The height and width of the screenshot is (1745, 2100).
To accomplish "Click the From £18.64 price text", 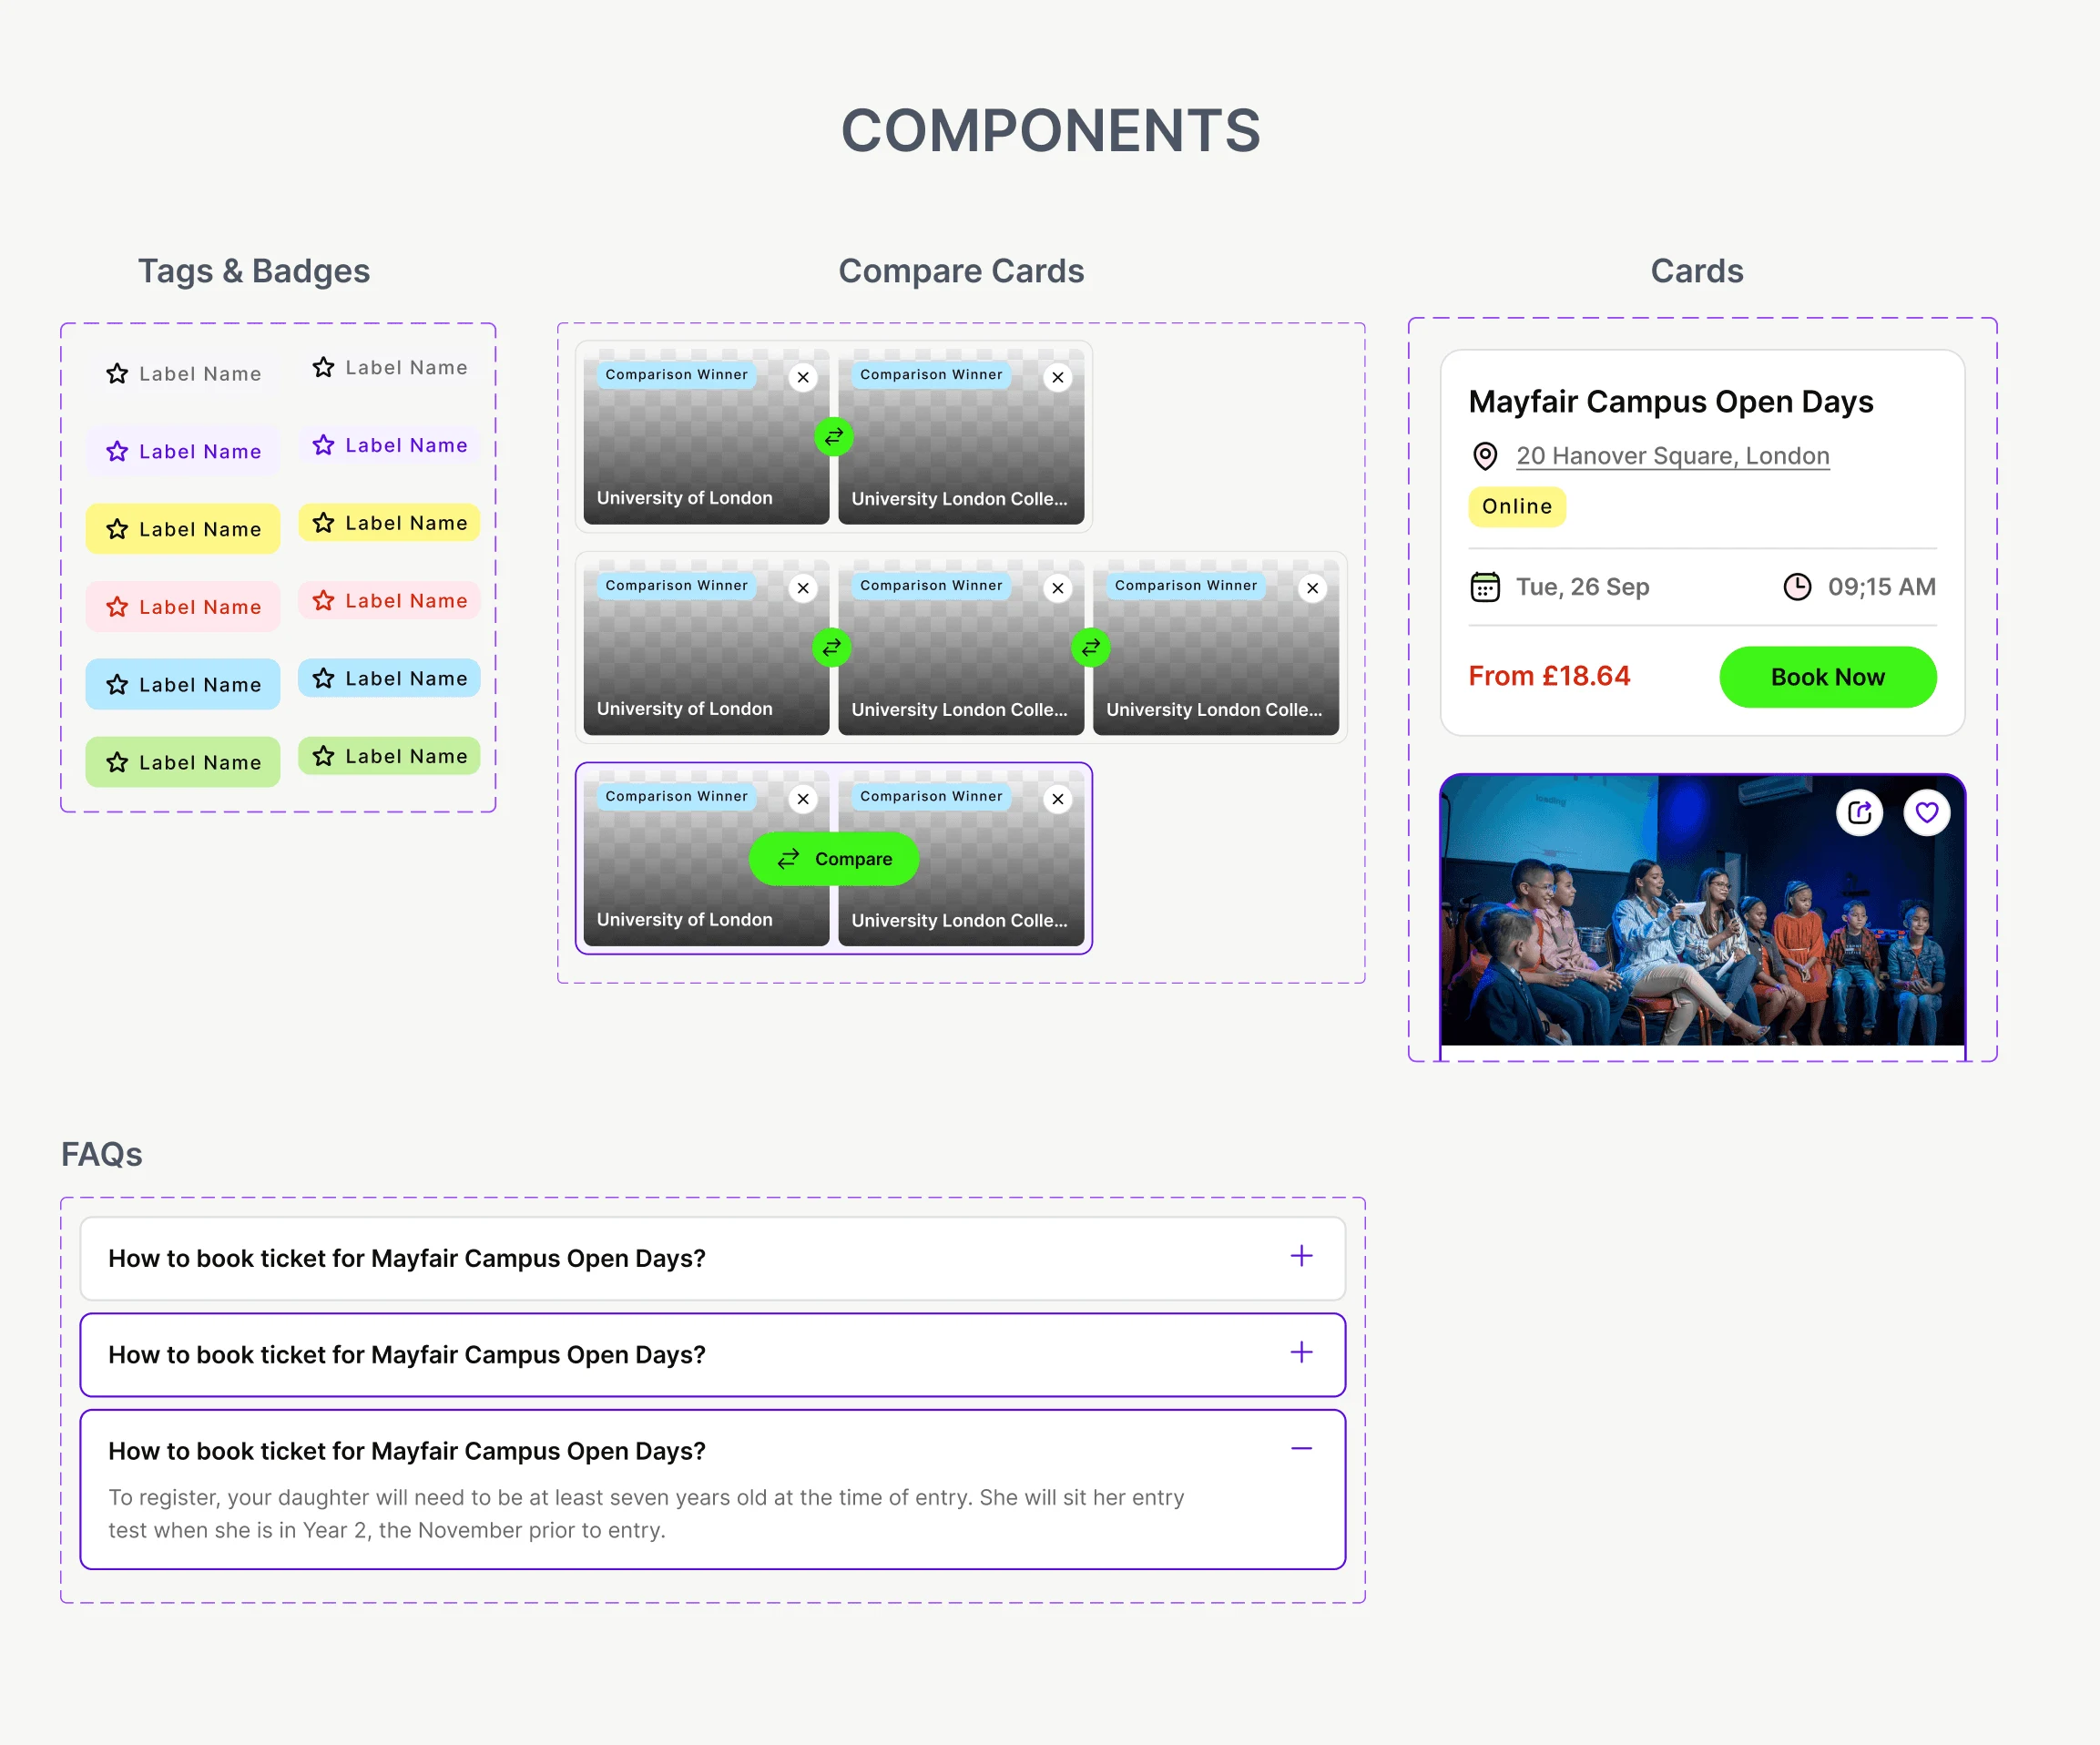I will tap(1549, 677).
